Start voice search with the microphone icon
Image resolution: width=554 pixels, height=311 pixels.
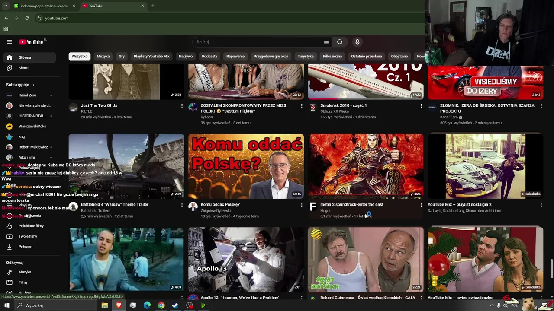357,42
